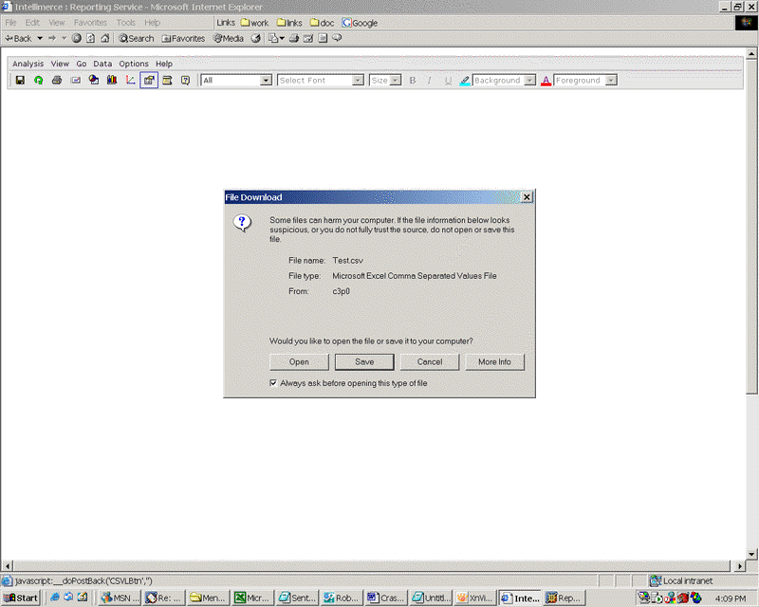Click the pie chart icon in report toolbar
Image resolution: width=759 pixels, height=607 pixels.
94,80
